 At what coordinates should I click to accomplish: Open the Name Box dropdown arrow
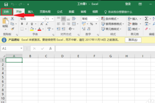point(21,48)
